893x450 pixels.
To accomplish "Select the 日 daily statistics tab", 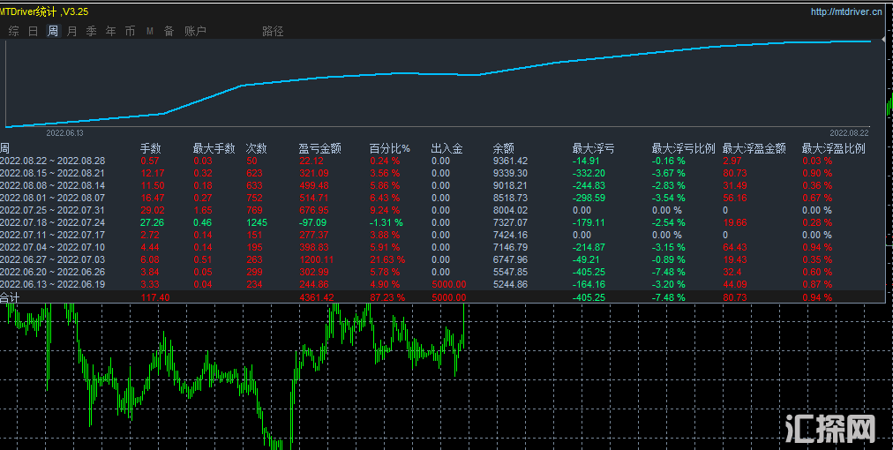I will [x=33, y=32].
